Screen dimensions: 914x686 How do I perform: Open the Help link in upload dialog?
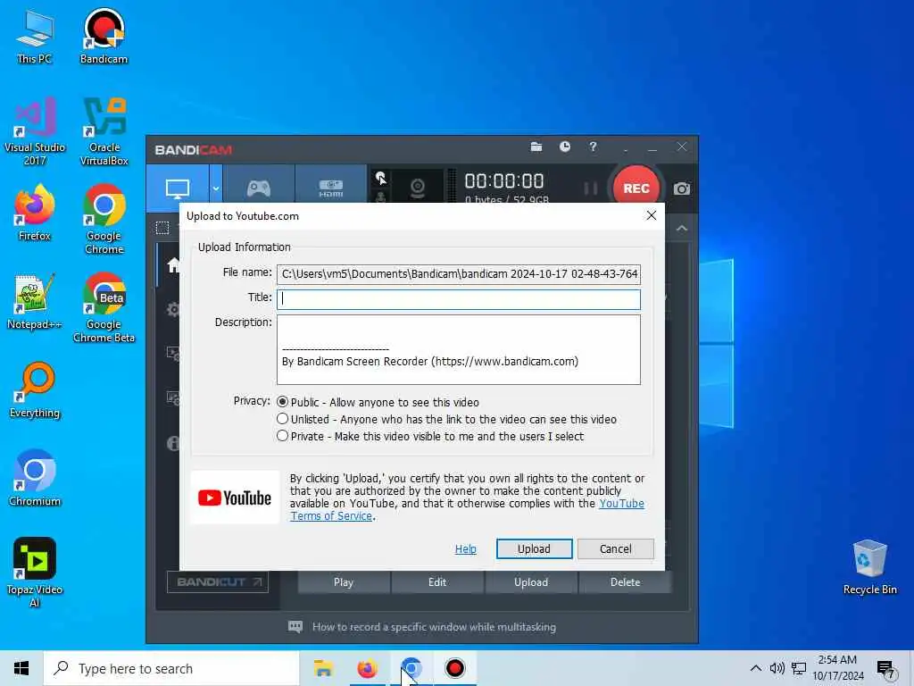pos(465,549)
